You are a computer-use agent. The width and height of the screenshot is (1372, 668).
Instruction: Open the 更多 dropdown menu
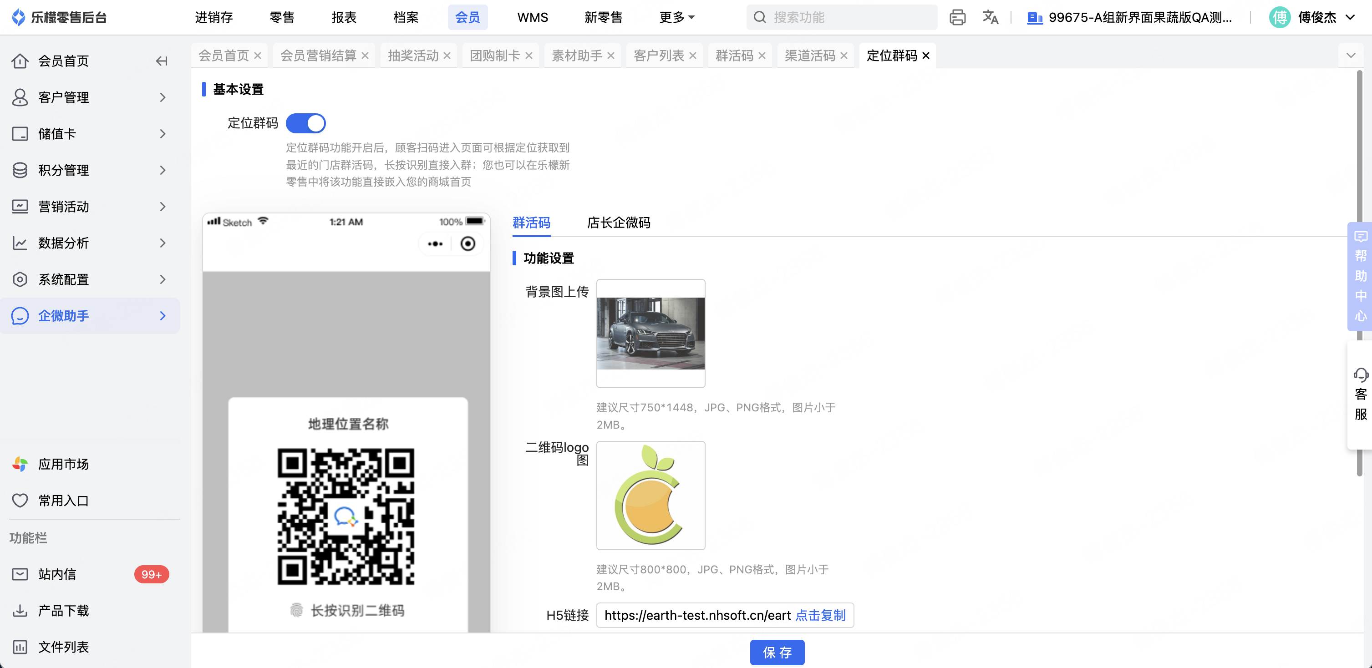[x=676, y=18]
